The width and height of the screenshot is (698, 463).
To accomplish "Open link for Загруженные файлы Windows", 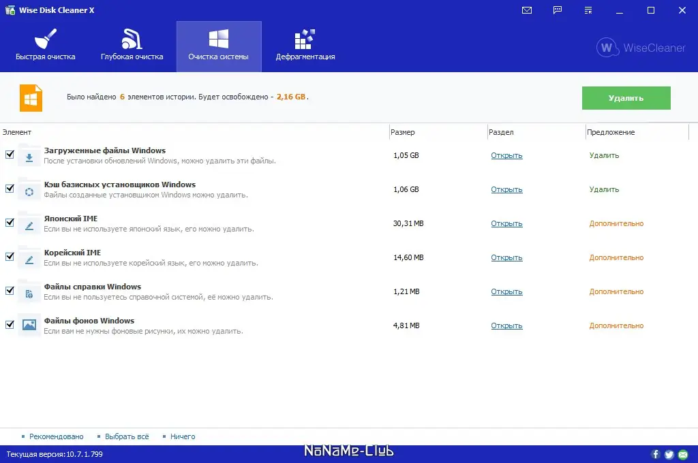I will 506,155.
